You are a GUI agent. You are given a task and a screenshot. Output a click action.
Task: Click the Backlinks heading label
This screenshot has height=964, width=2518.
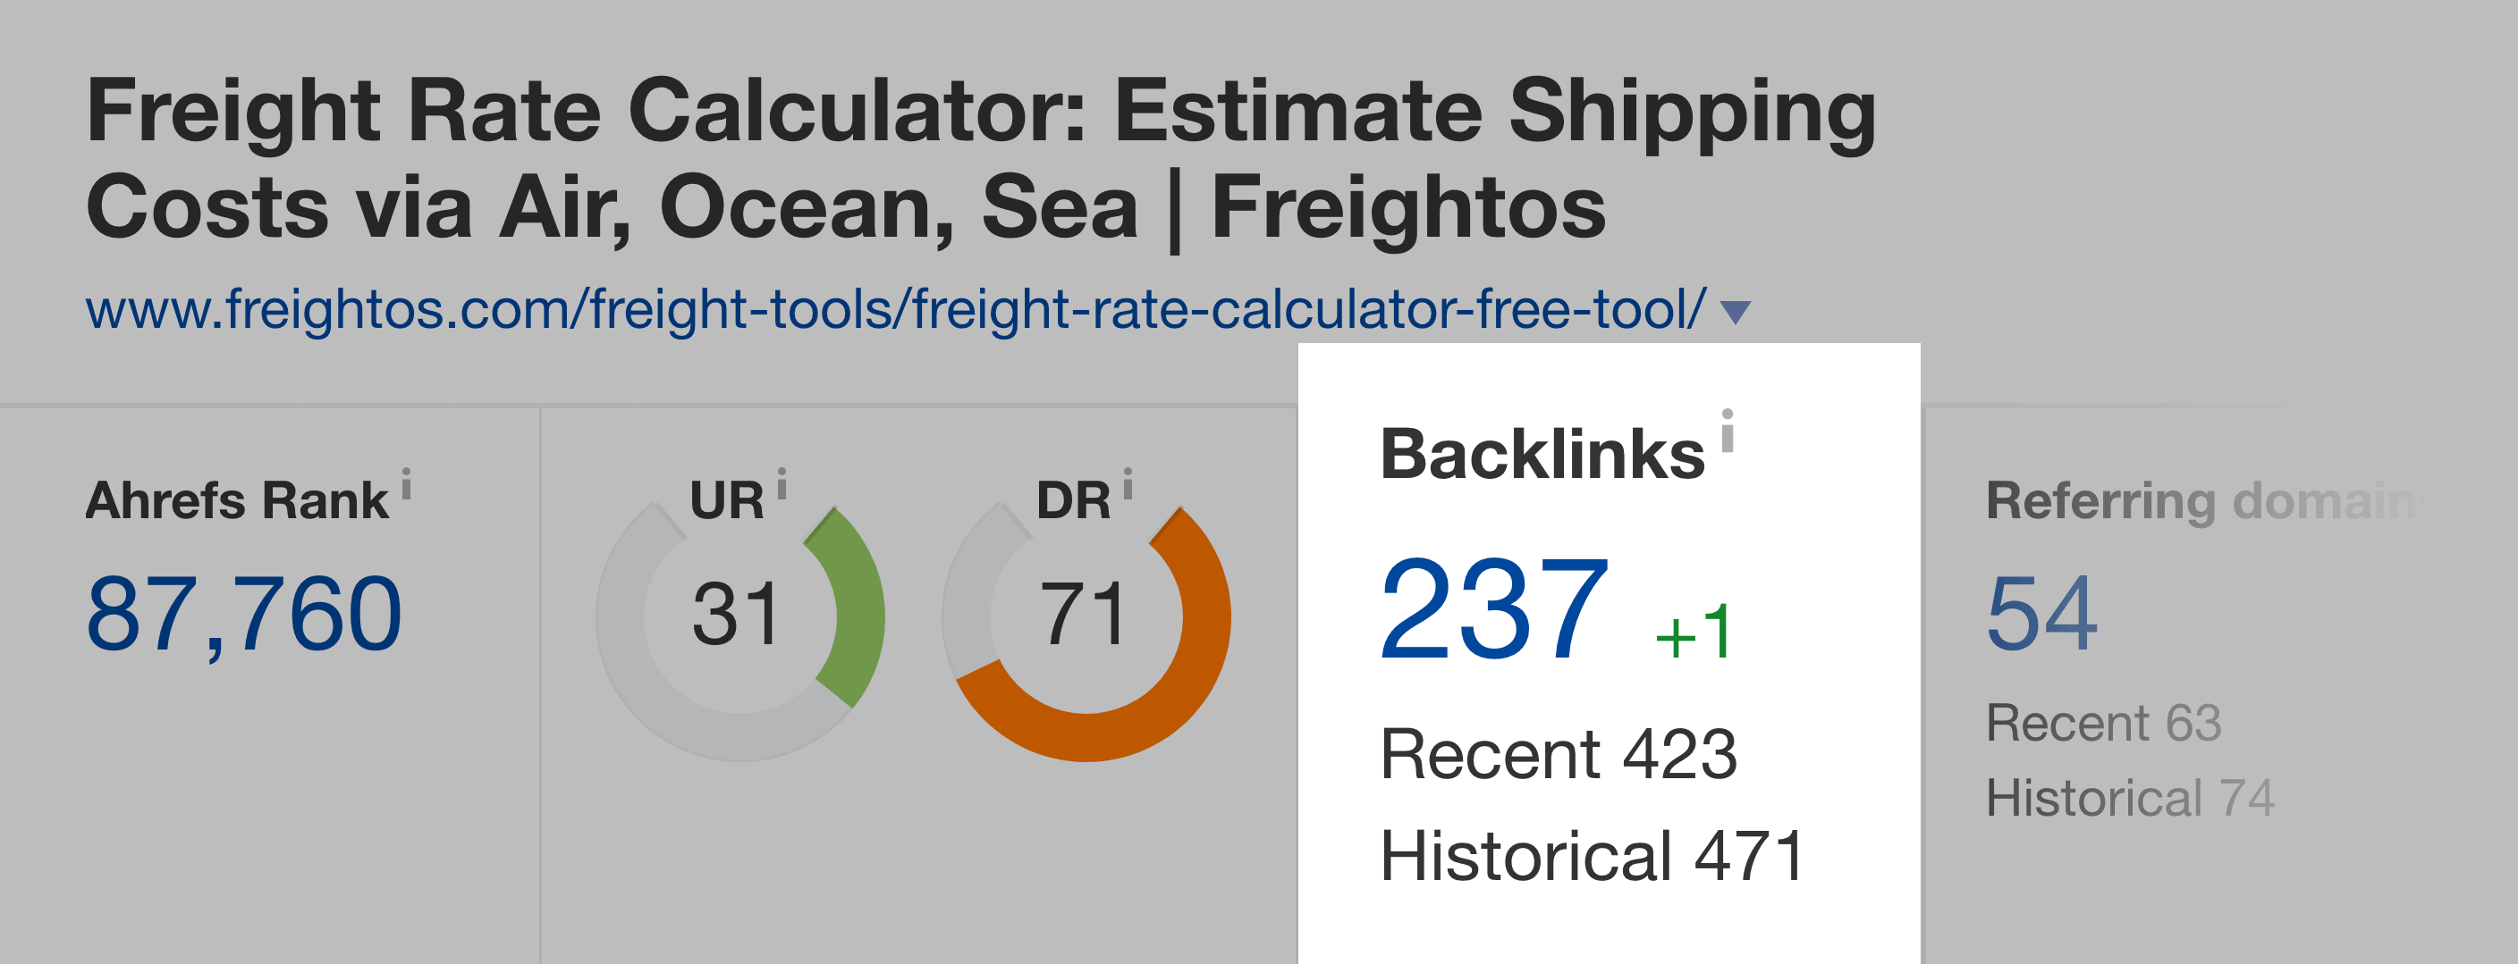pyautogui.click(x=1542, y=454)
